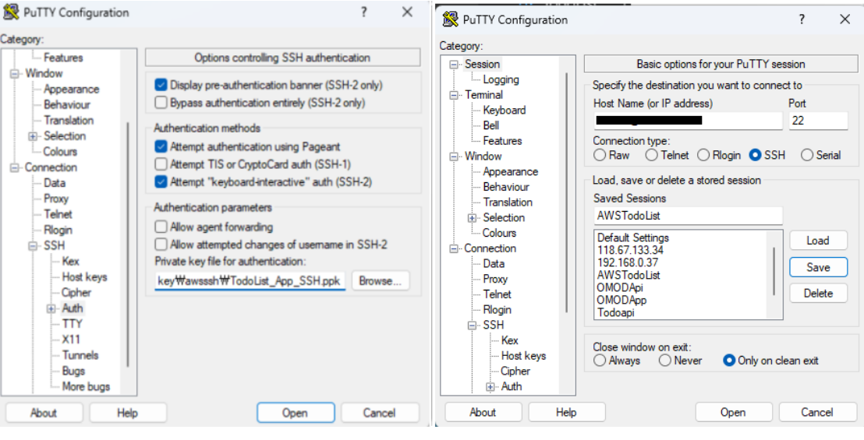Load the selected saved session

[818, 241]
